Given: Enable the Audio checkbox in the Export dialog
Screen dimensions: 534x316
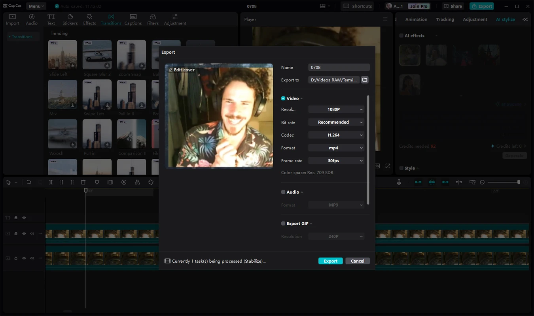Looking at the screenshot, I should 283,192.
